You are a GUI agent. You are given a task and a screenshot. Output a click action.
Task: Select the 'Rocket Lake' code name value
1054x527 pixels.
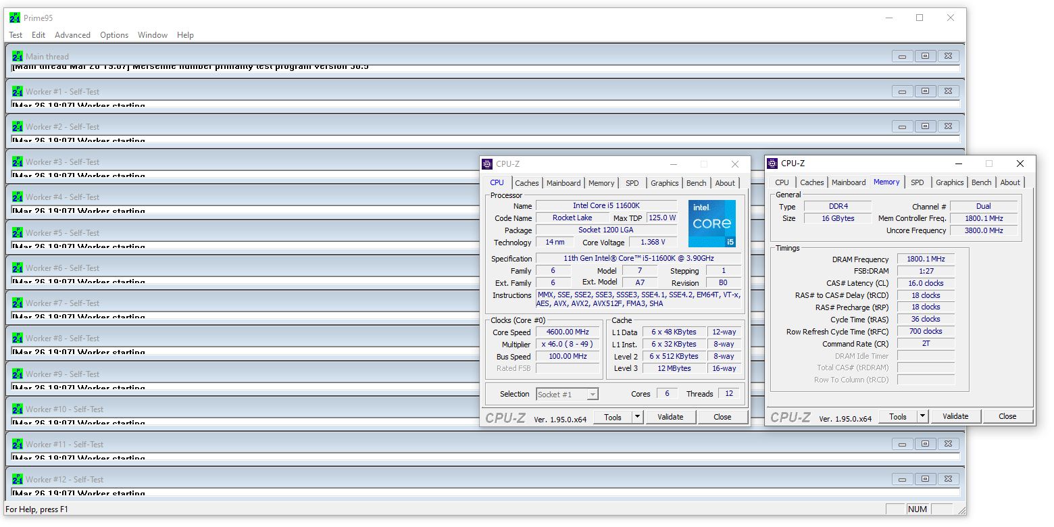[x=572, y=218]
